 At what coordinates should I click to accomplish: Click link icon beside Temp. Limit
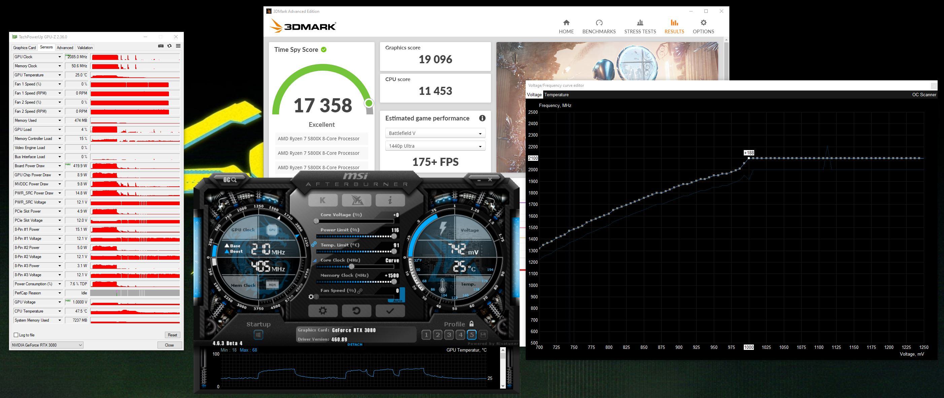click(314, 244)
